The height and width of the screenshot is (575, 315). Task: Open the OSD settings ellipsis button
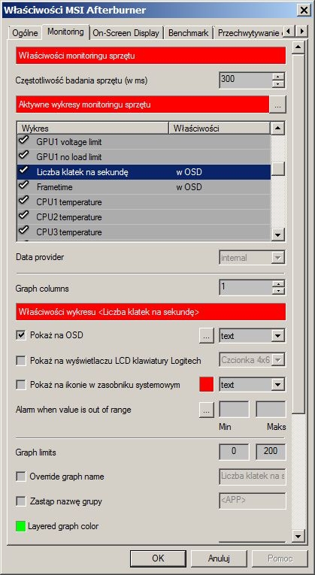[207, 336]
